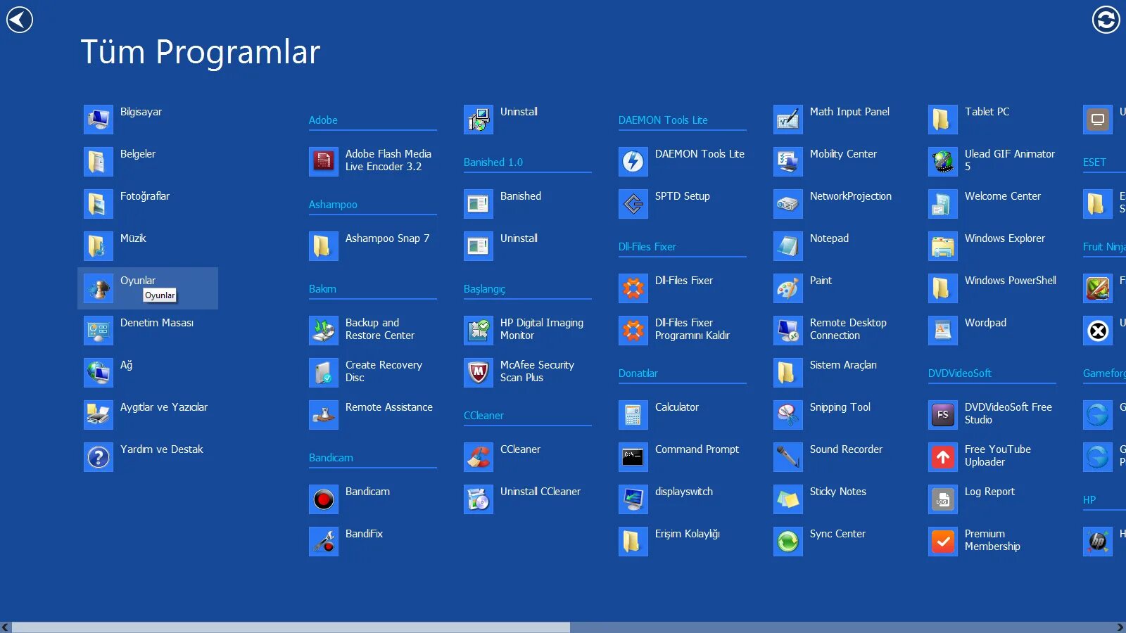Open the Aygıtlar ve Yazıcılar icon
The width and height of the screenshot is (1126, 633).
coord(99,415)
